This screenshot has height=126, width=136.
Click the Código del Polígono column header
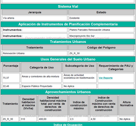101,48
